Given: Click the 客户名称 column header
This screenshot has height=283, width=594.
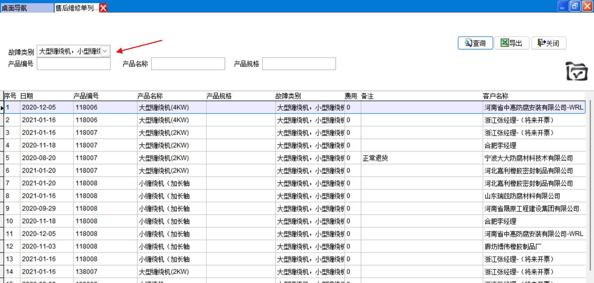Looking at the screenshot, I should [495, 96].
